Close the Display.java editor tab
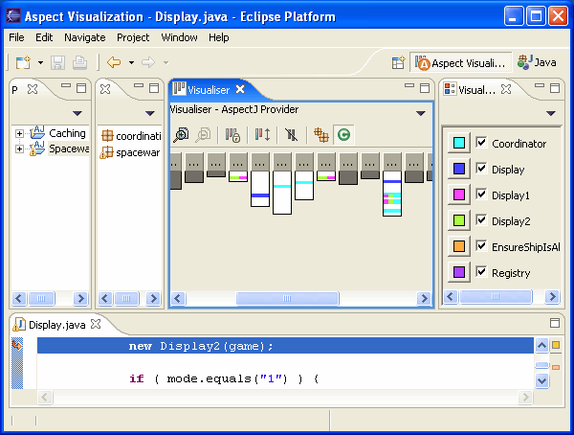The image size is (574, 435). coord(96,324)
